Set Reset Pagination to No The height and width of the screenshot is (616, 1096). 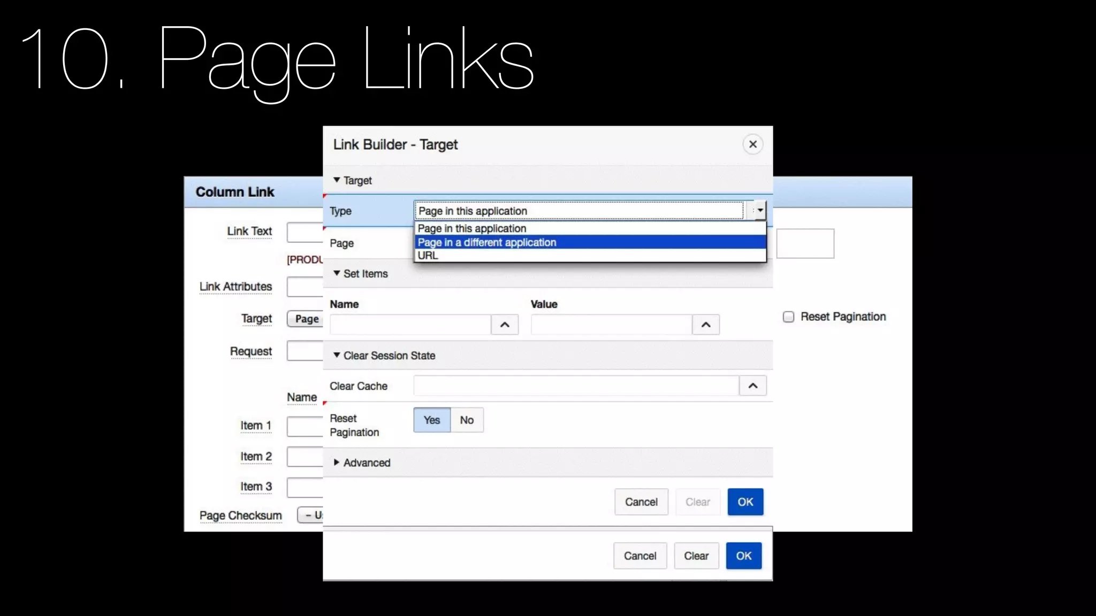coord(467,420)
